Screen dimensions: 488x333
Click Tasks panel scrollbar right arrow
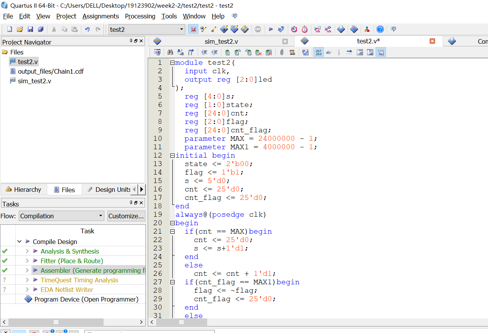pos(141,322)
